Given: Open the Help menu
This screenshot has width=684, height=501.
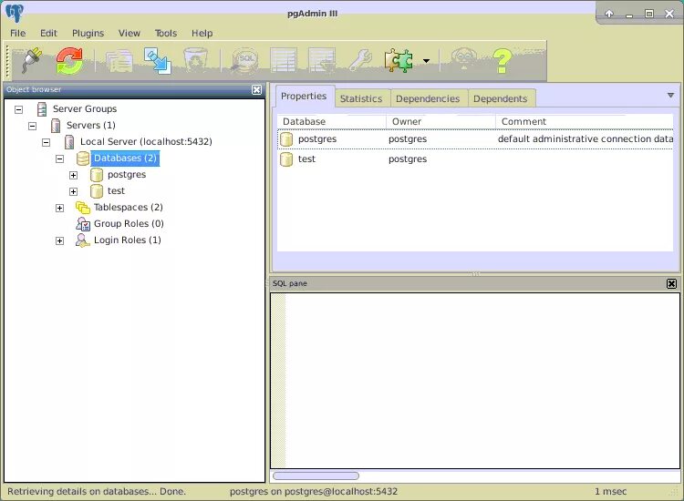Looking at the screenshot, I should coord(202,33).
